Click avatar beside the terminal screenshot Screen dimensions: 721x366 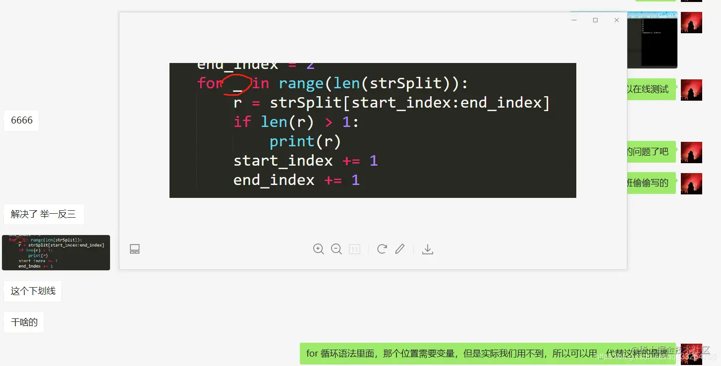point(691,23)
